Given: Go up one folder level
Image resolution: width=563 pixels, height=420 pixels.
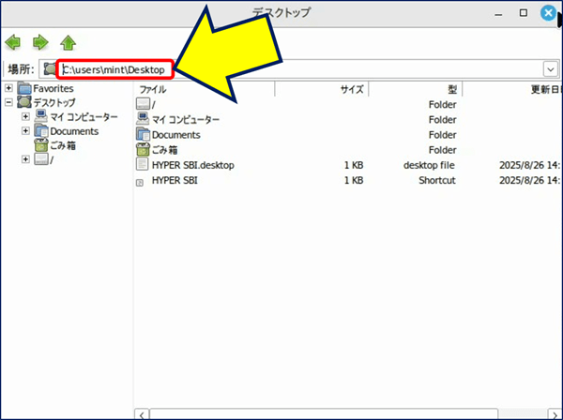Looking at the screenshot, I should [x=68, y=42].
